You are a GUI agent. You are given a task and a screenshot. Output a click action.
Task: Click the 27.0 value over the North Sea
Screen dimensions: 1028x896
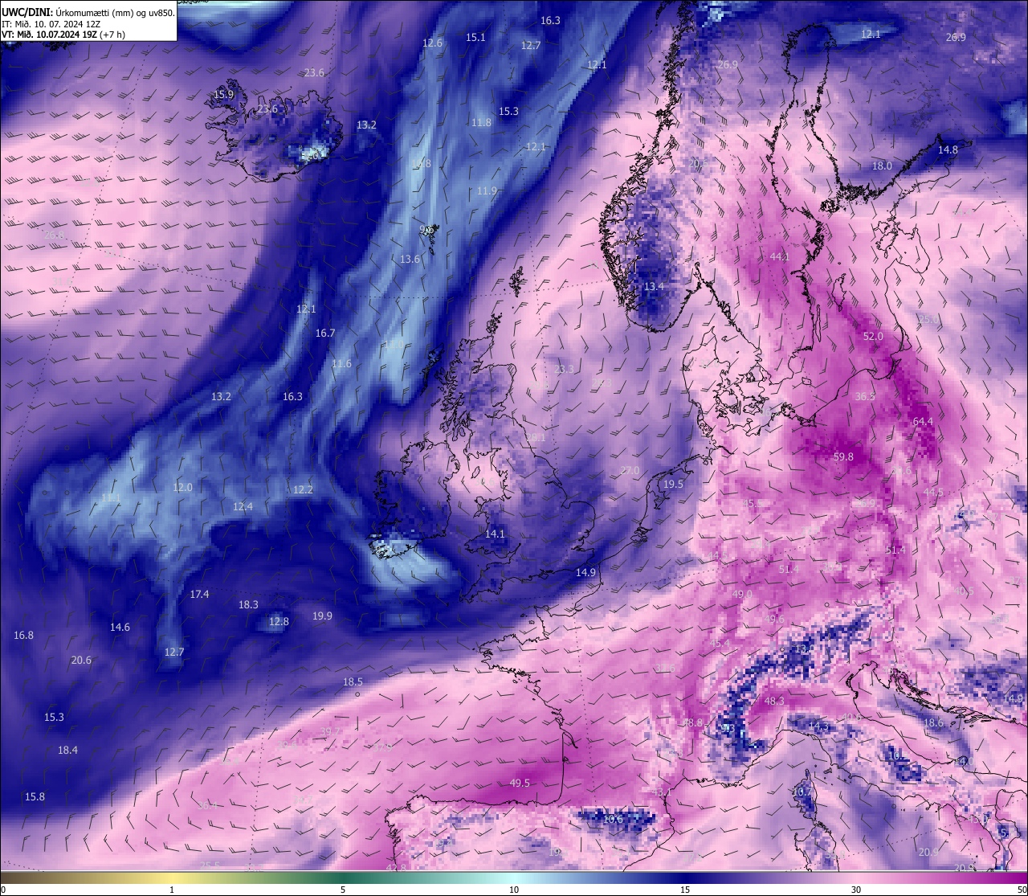pyautogui.click(x=630, y=470)
